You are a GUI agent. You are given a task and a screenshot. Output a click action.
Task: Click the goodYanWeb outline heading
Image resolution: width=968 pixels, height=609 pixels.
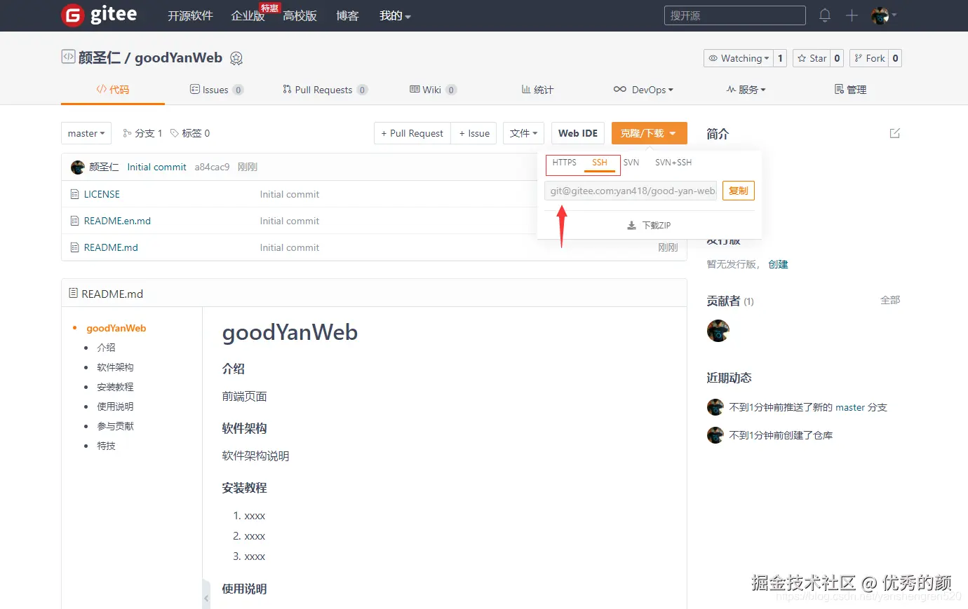click(x=116, y=328)
